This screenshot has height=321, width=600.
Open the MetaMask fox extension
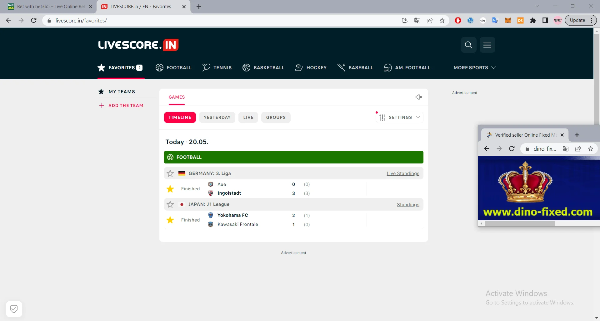tap(508, 20)
